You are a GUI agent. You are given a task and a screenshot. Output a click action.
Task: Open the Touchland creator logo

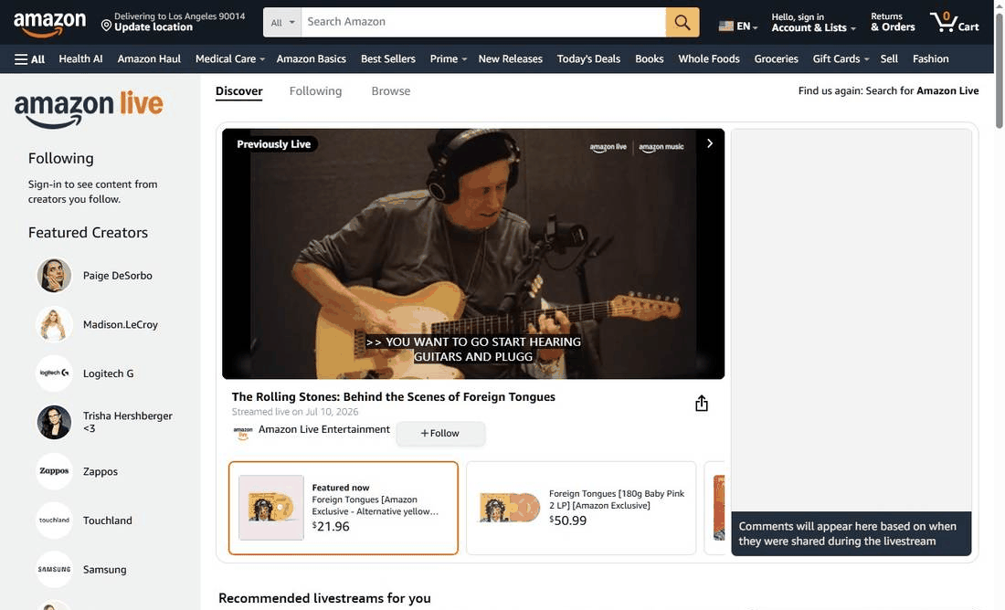55,521
